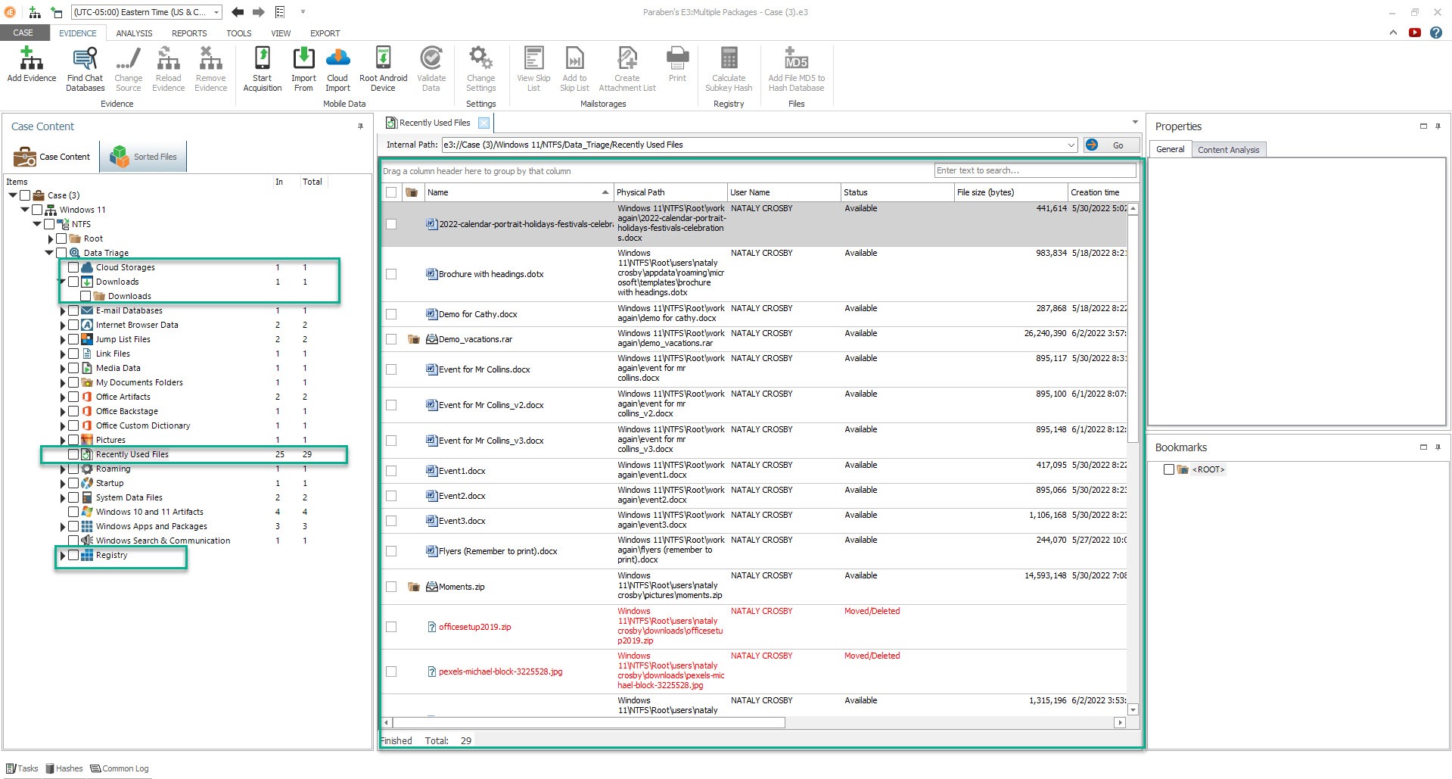Click the navigate back arrow
The image size is (1452, 779).
(x=238, y=12)
